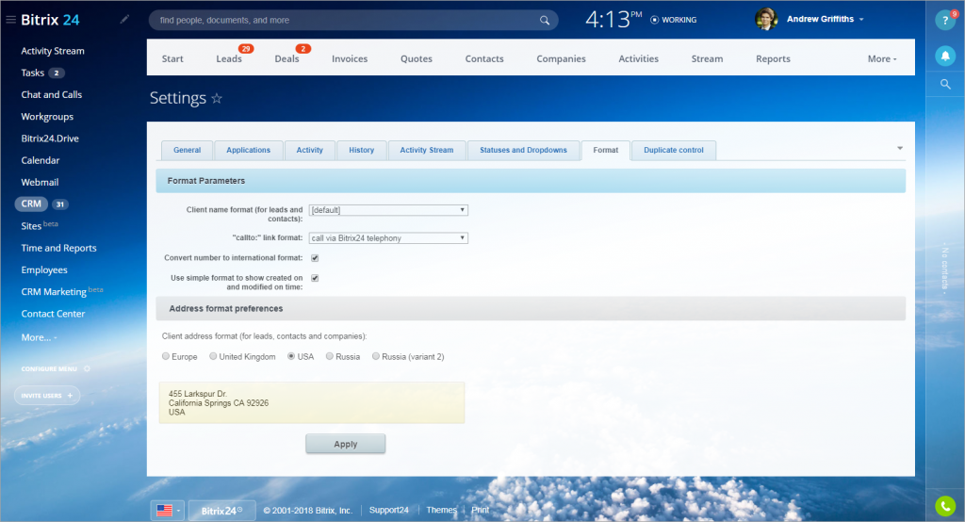Screen dimensions: 965x522
Task: Open Contacts in CRM menu
Action: tap(484, 59)
